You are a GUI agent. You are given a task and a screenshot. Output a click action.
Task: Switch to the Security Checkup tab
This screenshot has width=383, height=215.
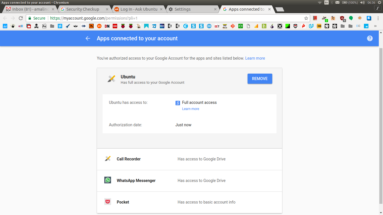83,9
